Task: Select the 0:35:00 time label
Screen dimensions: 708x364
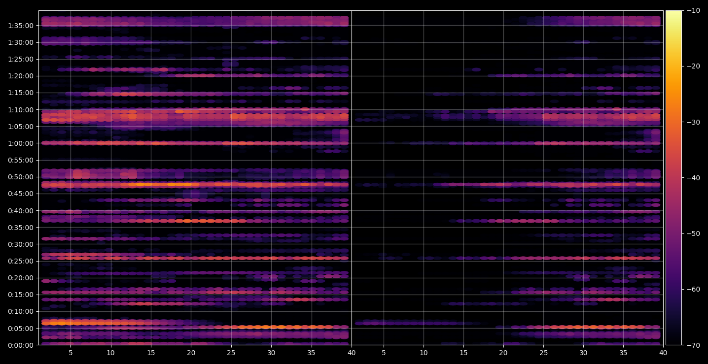Action: click(21, 228)
